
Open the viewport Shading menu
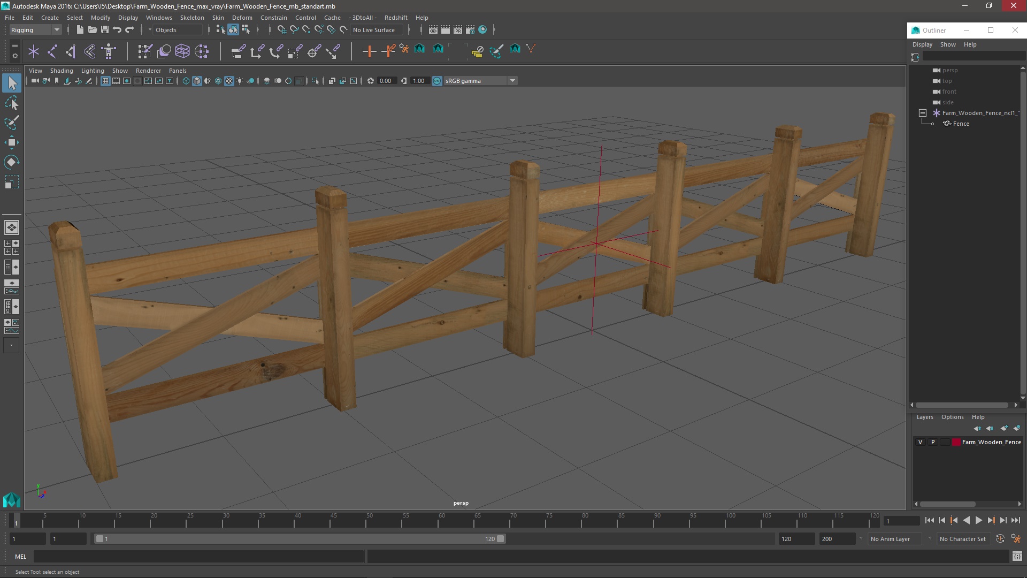tap(62, 71)
